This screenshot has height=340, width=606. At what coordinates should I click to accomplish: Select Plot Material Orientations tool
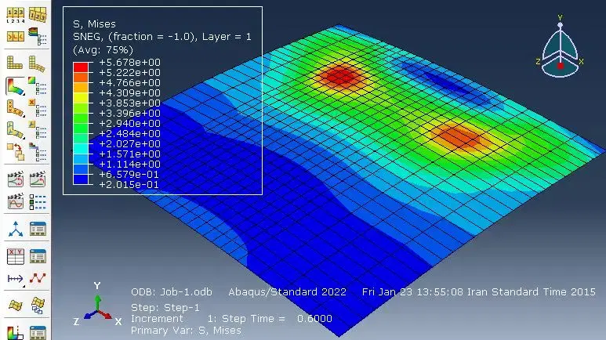15,130
